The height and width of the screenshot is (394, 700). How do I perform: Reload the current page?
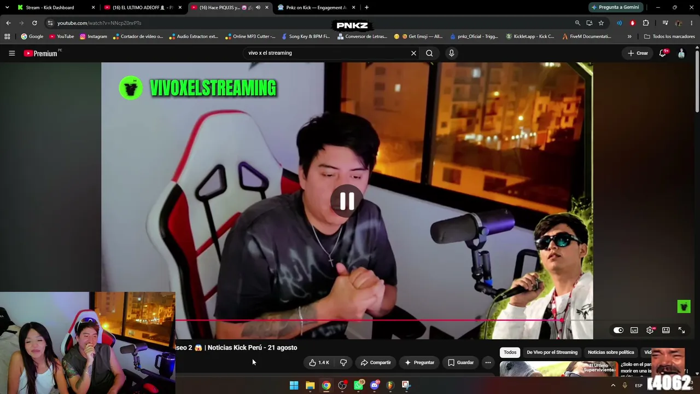click(34, 23)
